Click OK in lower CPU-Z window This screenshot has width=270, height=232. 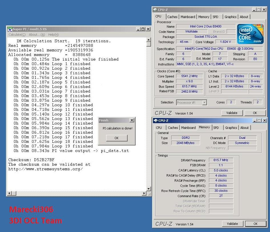255,224
